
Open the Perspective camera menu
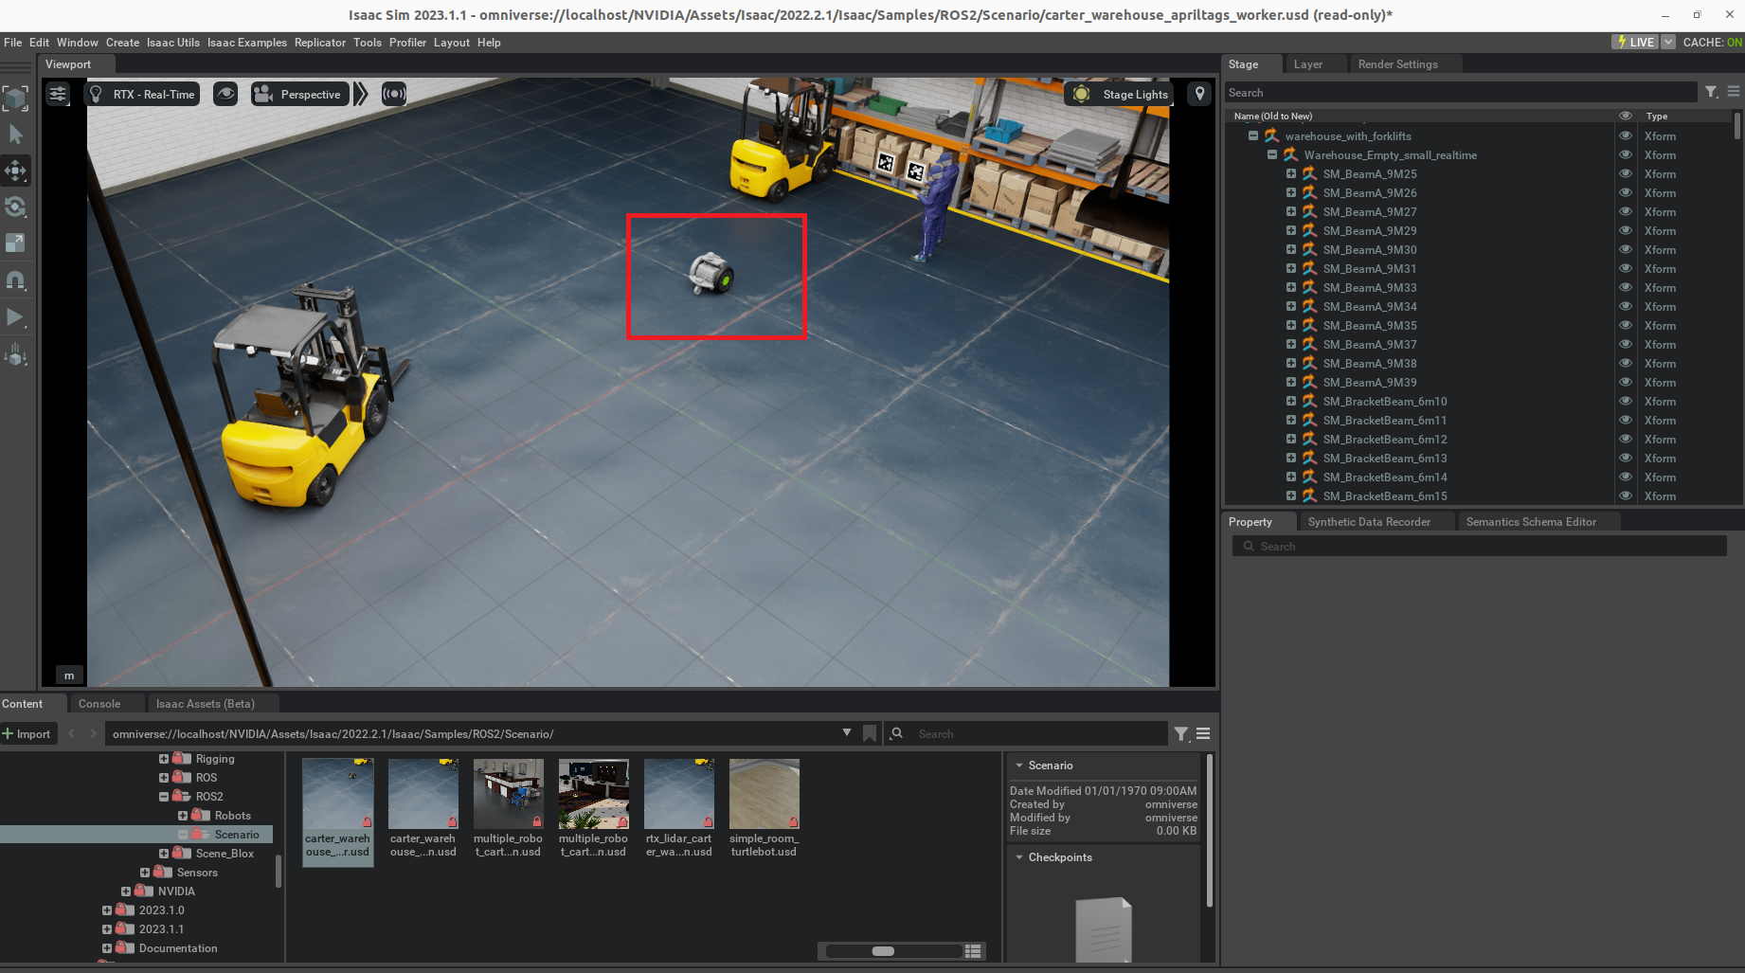click(299, 94)
